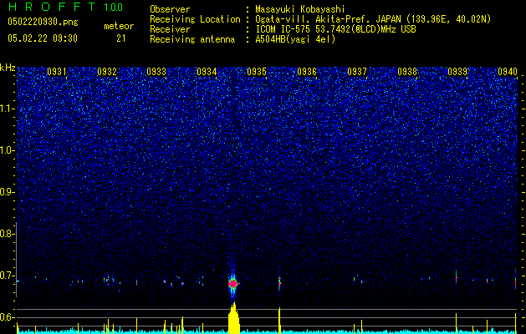
Task: Click the 0.6 frequency axis label
Action: (7, 317)
